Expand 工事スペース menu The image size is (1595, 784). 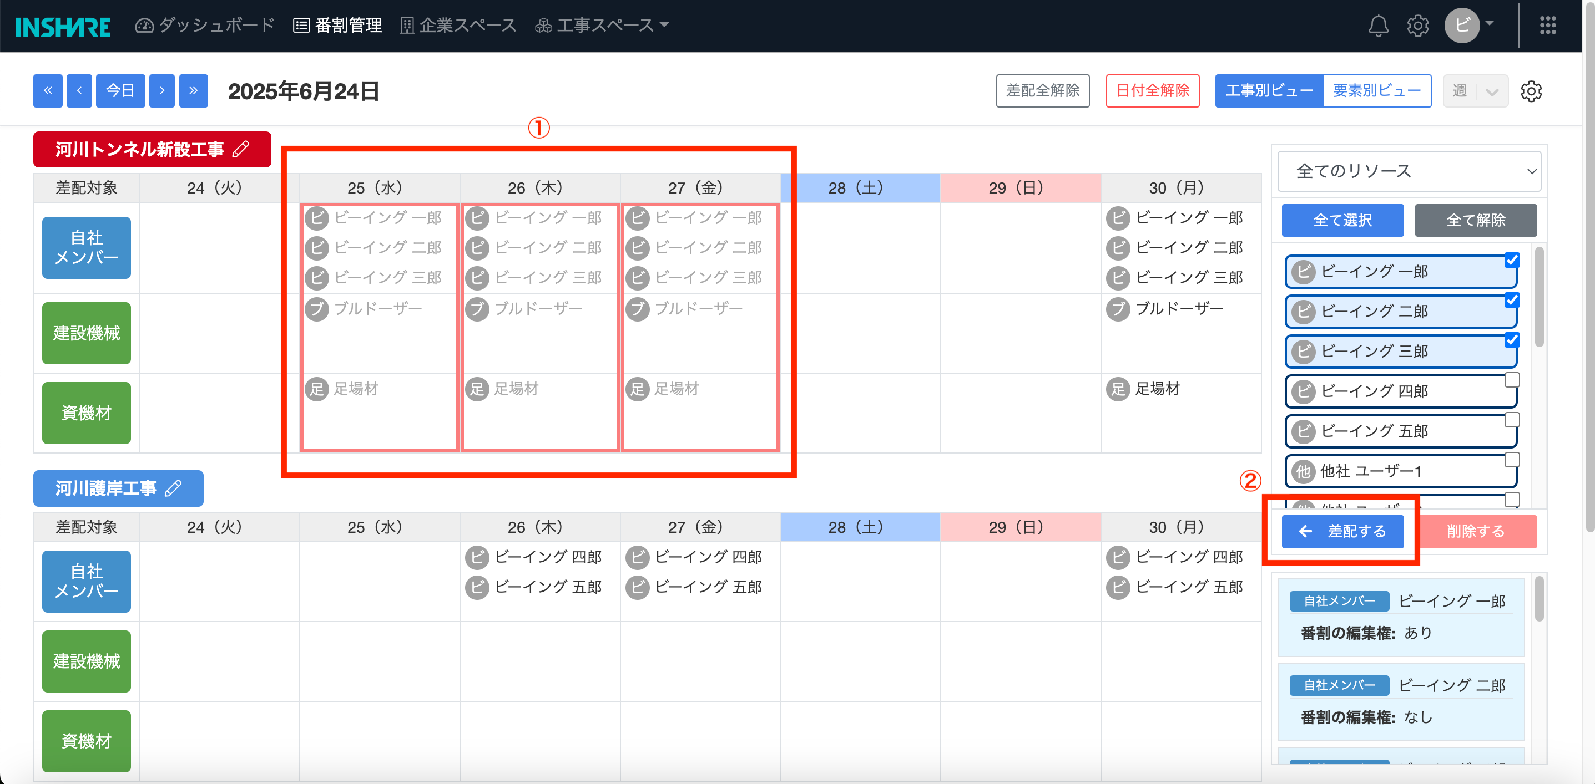602,26
